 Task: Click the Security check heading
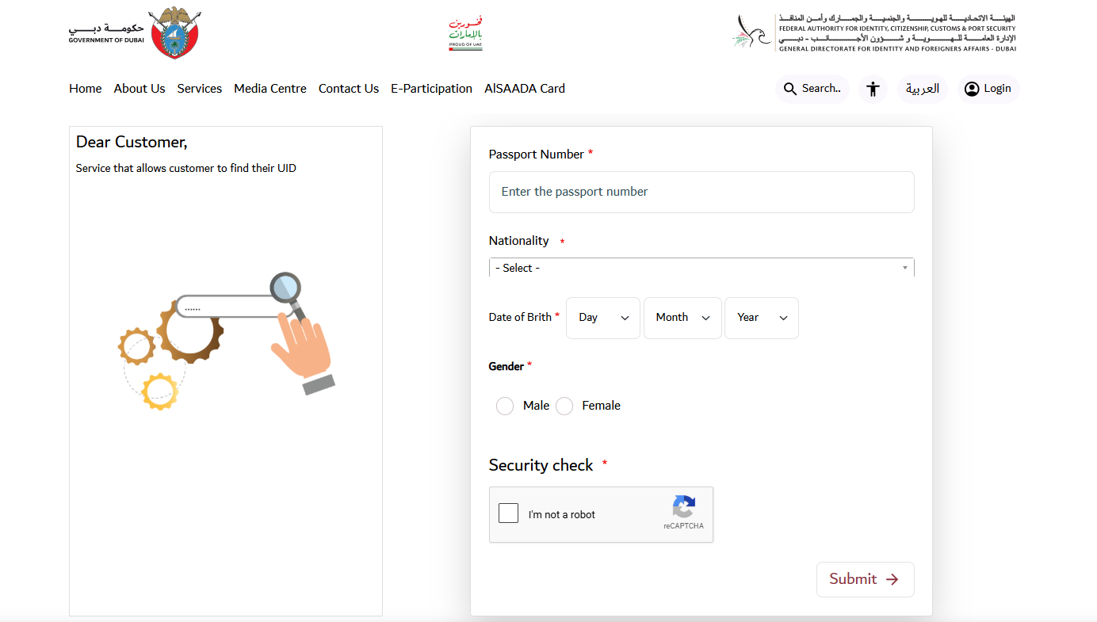[x=541, y=465]
